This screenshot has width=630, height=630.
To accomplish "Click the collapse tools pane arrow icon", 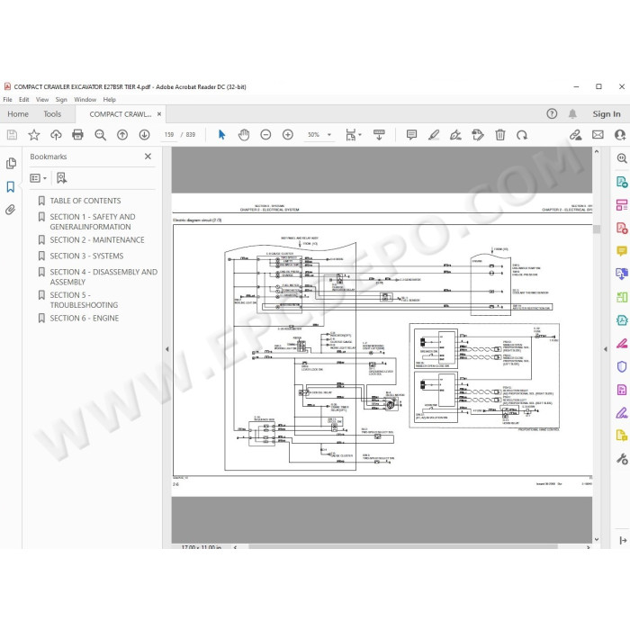I will click(x=623, y=540).
